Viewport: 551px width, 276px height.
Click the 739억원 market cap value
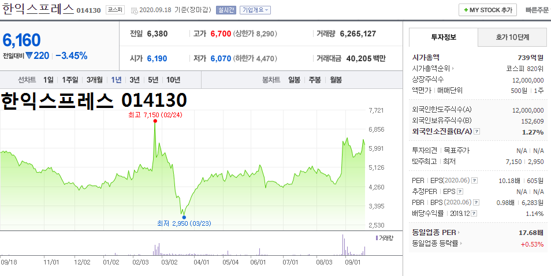(531, 58)
